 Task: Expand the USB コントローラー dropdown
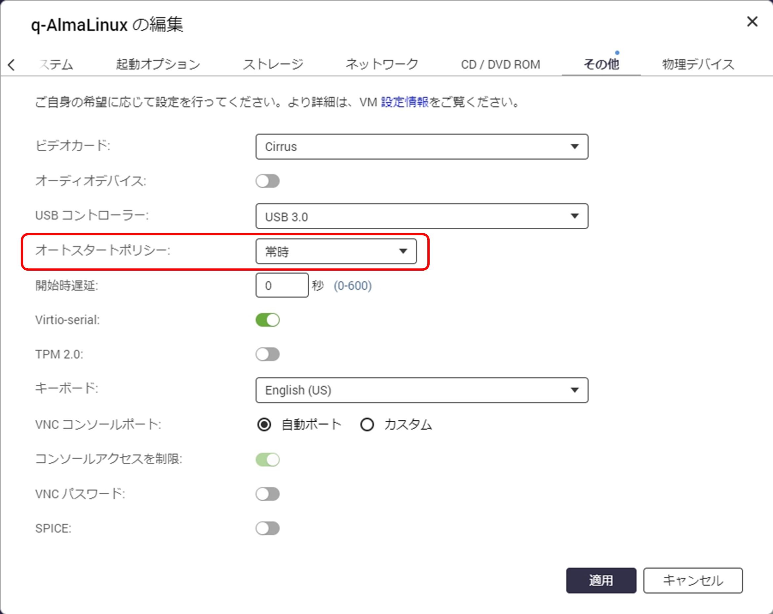[422, 216]
